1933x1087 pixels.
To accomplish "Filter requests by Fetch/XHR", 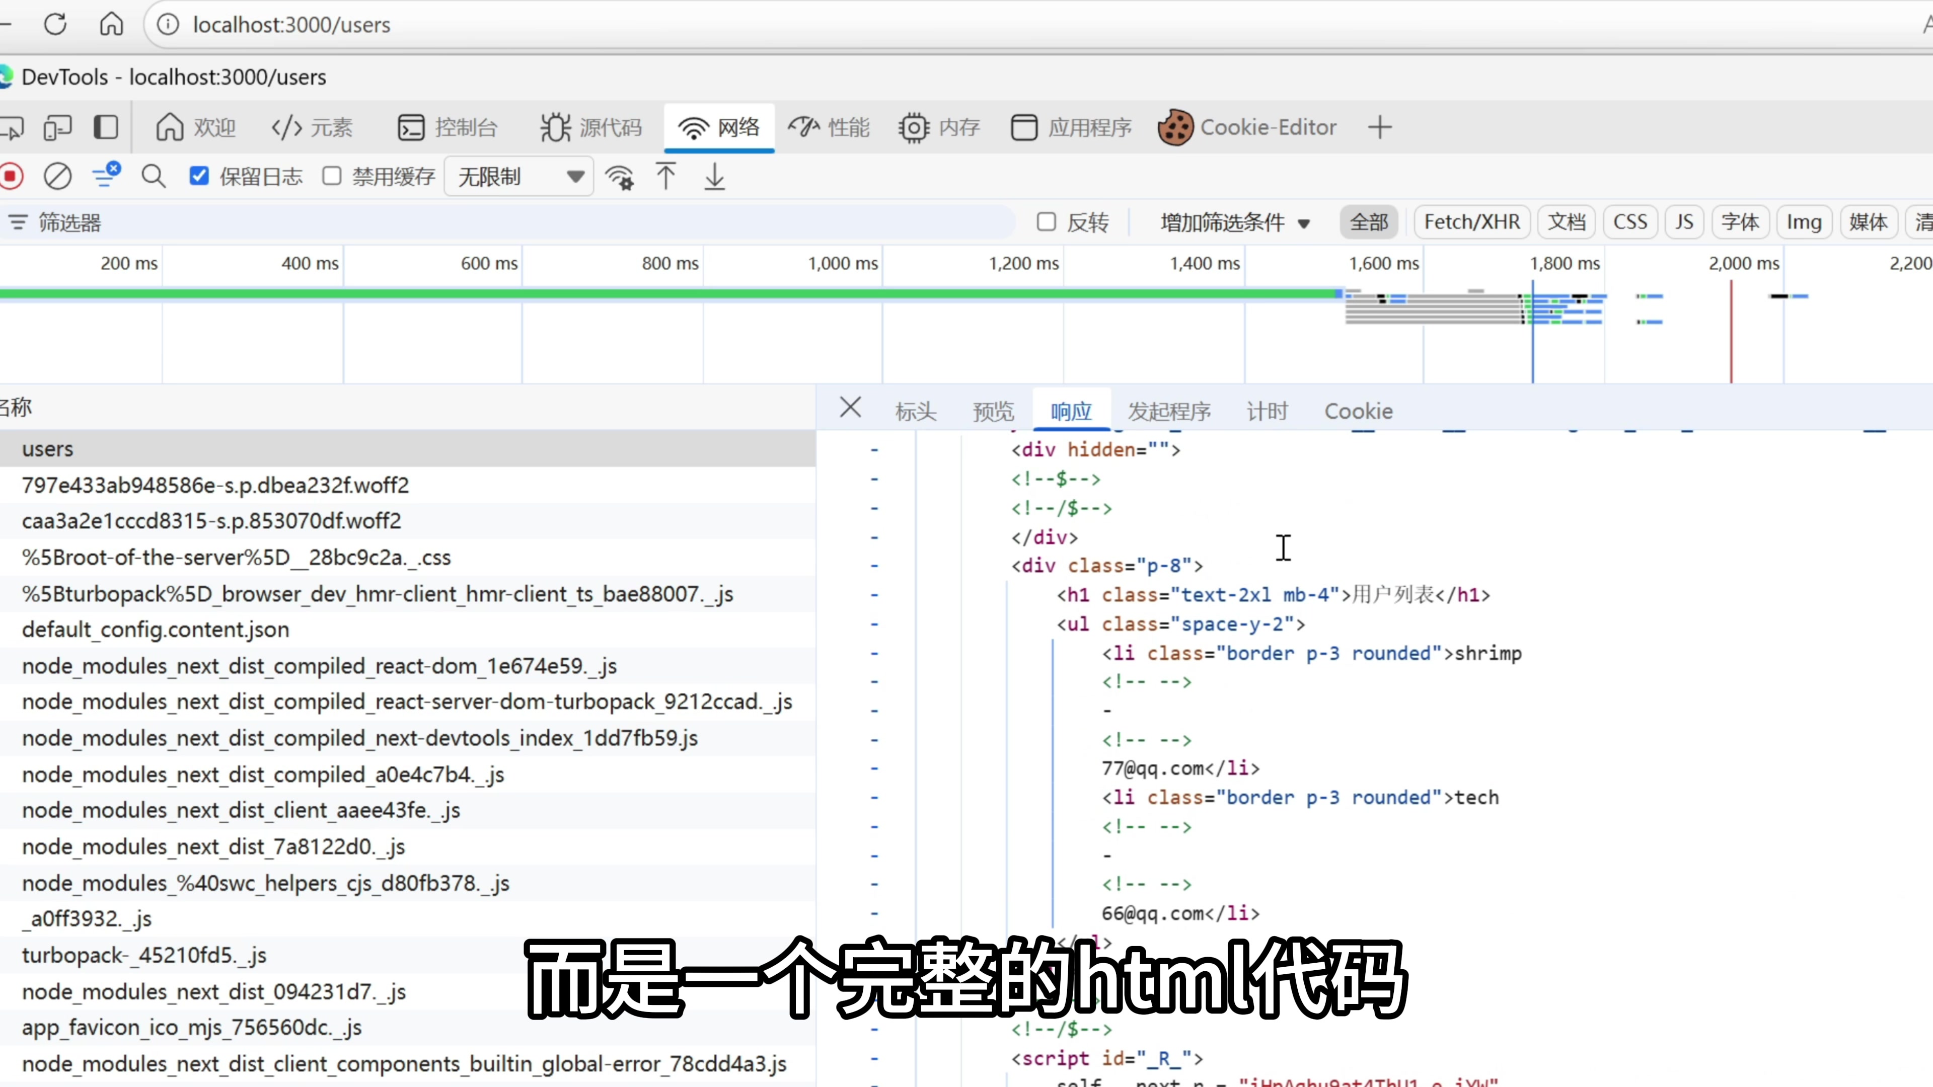I will 1471,222.
